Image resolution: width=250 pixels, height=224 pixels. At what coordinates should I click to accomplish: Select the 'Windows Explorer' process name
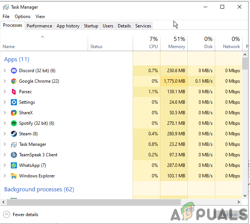click(x=37, y=176)
